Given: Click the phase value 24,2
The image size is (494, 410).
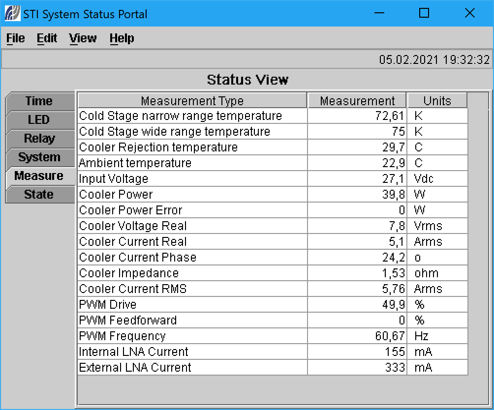Looking at the screenshot, I should pyautogui.click(x=394, y=258).
